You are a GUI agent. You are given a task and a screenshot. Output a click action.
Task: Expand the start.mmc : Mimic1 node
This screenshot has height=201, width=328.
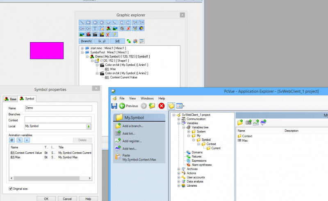[82, 48]
